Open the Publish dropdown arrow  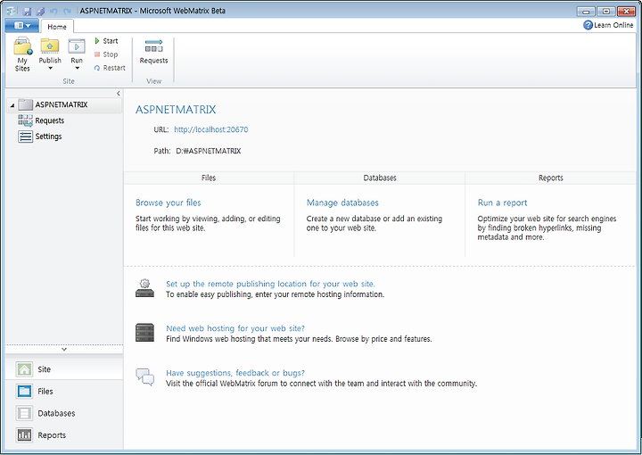click(50, 69)
